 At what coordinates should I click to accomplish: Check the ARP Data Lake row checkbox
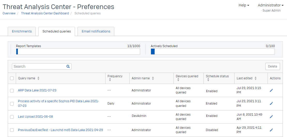[12, 91]
